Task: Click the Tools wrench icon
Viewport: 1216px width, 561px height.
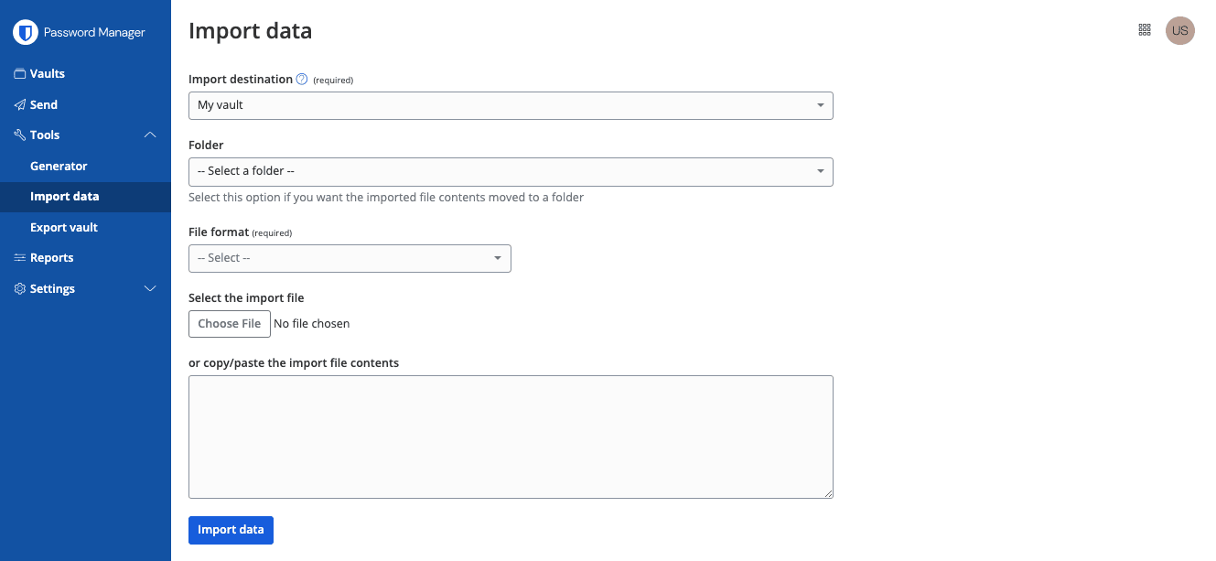Action: coord(19,135)
